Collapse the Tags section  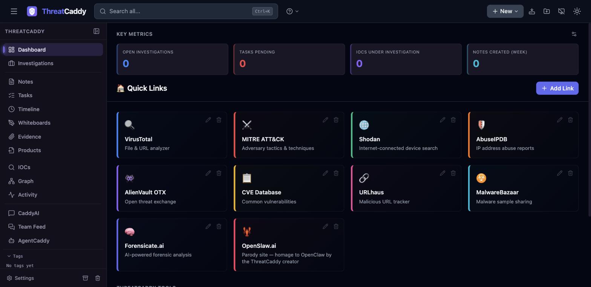click(15, 256)
